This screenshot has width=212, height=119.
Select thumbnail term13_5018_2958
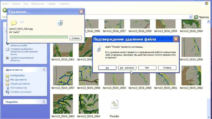(140, 24)
